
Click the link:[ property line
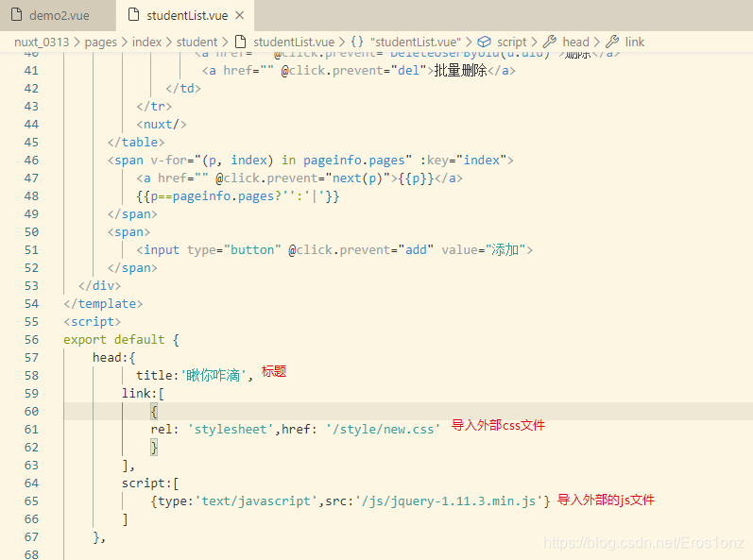pyautogui.click(x=143, y=394)
